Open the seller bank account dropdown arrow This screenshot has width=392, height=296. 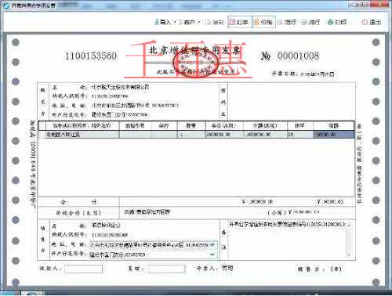tap(212, 254)
